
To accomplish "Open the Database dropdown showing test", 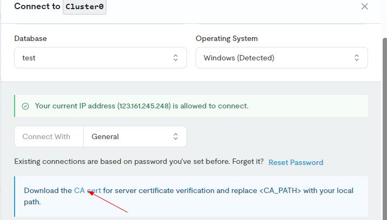I will 100,58.
